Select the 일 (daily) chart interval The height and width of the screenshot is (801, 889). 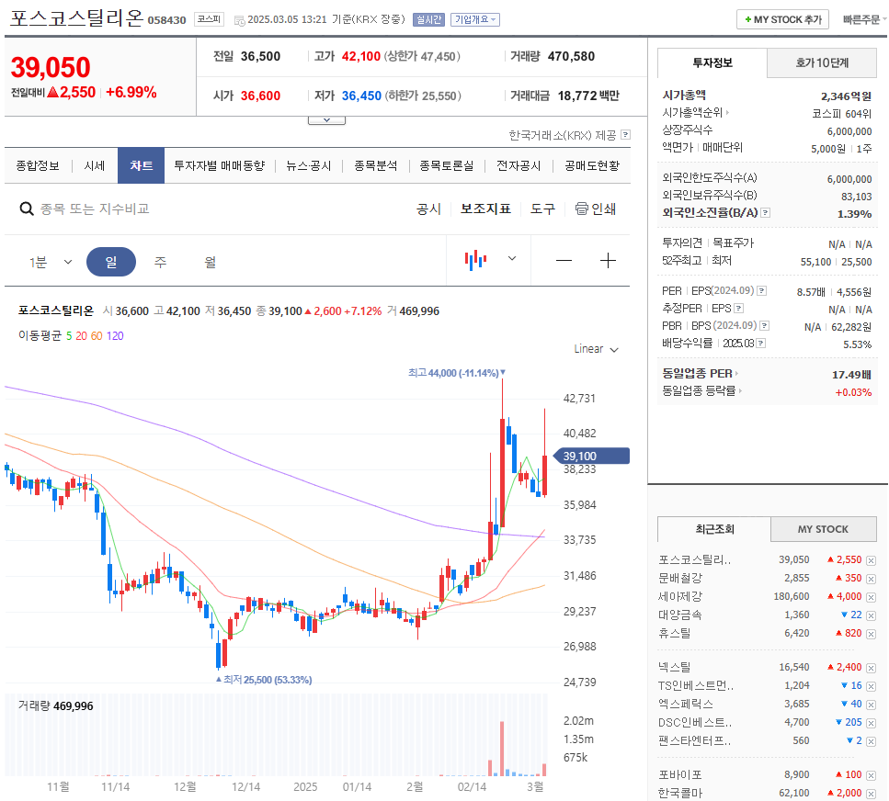point(111,262)
